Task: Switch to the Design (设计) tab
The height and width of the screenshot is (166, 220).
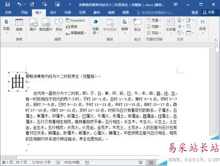Action: coord(53,12)
